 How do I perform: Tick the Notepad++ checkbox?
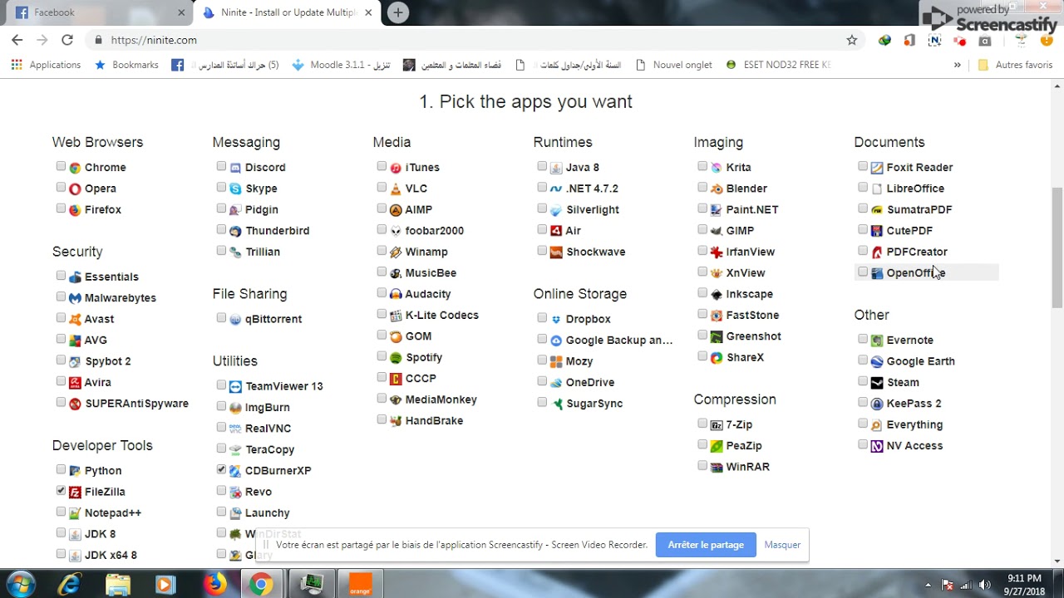coord(61,512)
